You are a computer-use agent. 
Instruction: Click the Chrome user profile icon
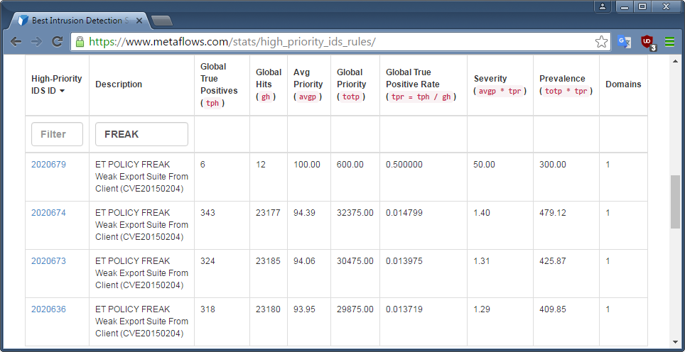[603, 6]
